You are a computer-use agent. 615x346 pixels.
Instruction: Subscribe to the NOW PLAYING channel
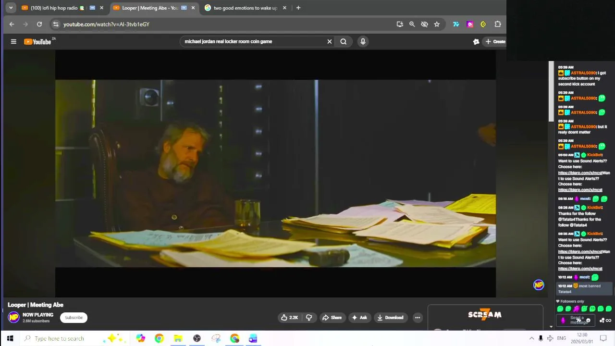click(x=74, y=318)
